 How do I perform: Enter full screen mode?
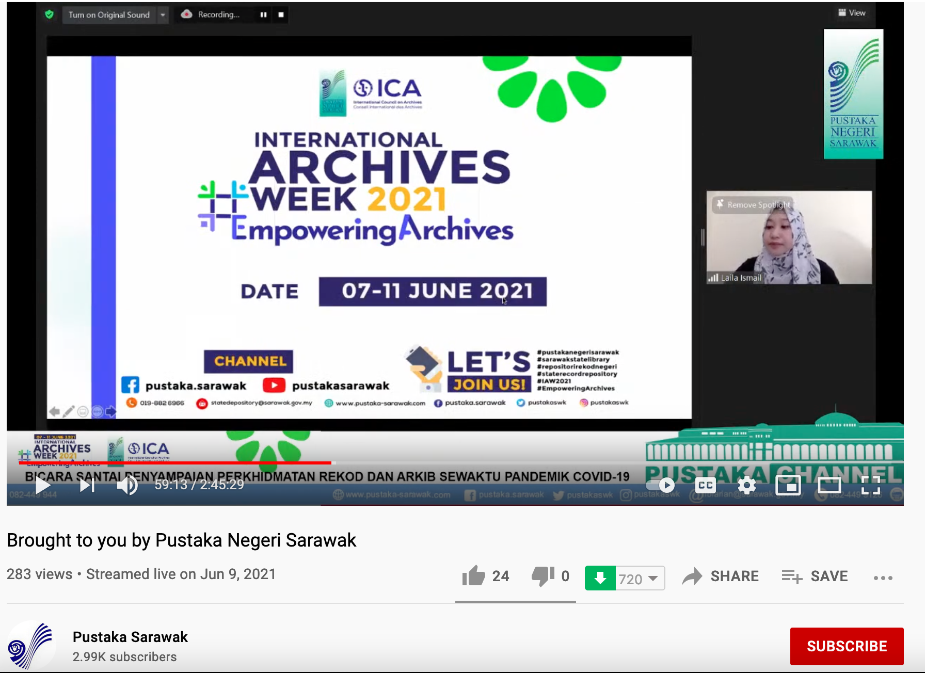871,485
